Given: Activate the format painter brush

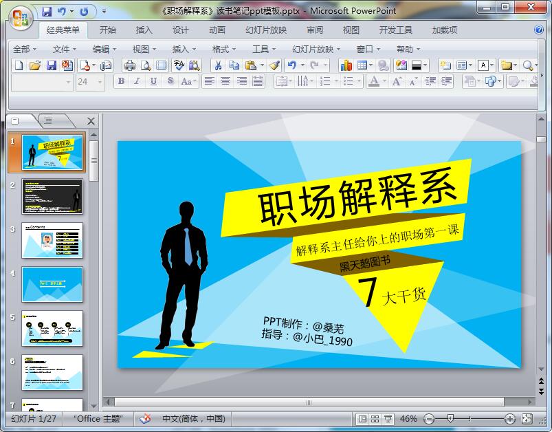Looking at the screenshot, I should (x=274, y=65).
